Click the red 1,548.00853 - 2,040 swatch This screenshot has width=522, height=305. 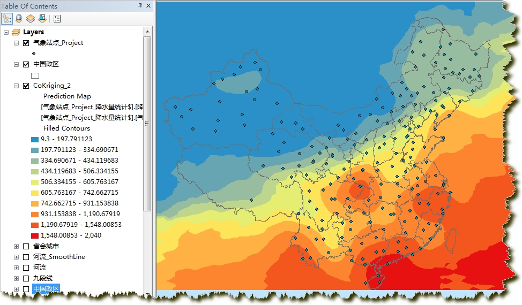coord(35,235)
